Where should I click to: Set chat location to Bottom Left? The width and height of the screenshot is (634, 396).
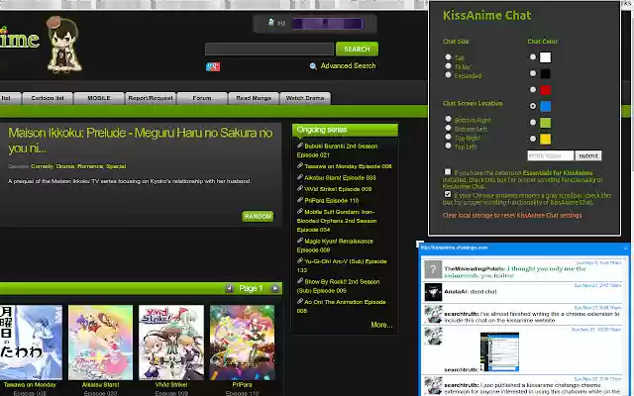click(x=448, y=128)
